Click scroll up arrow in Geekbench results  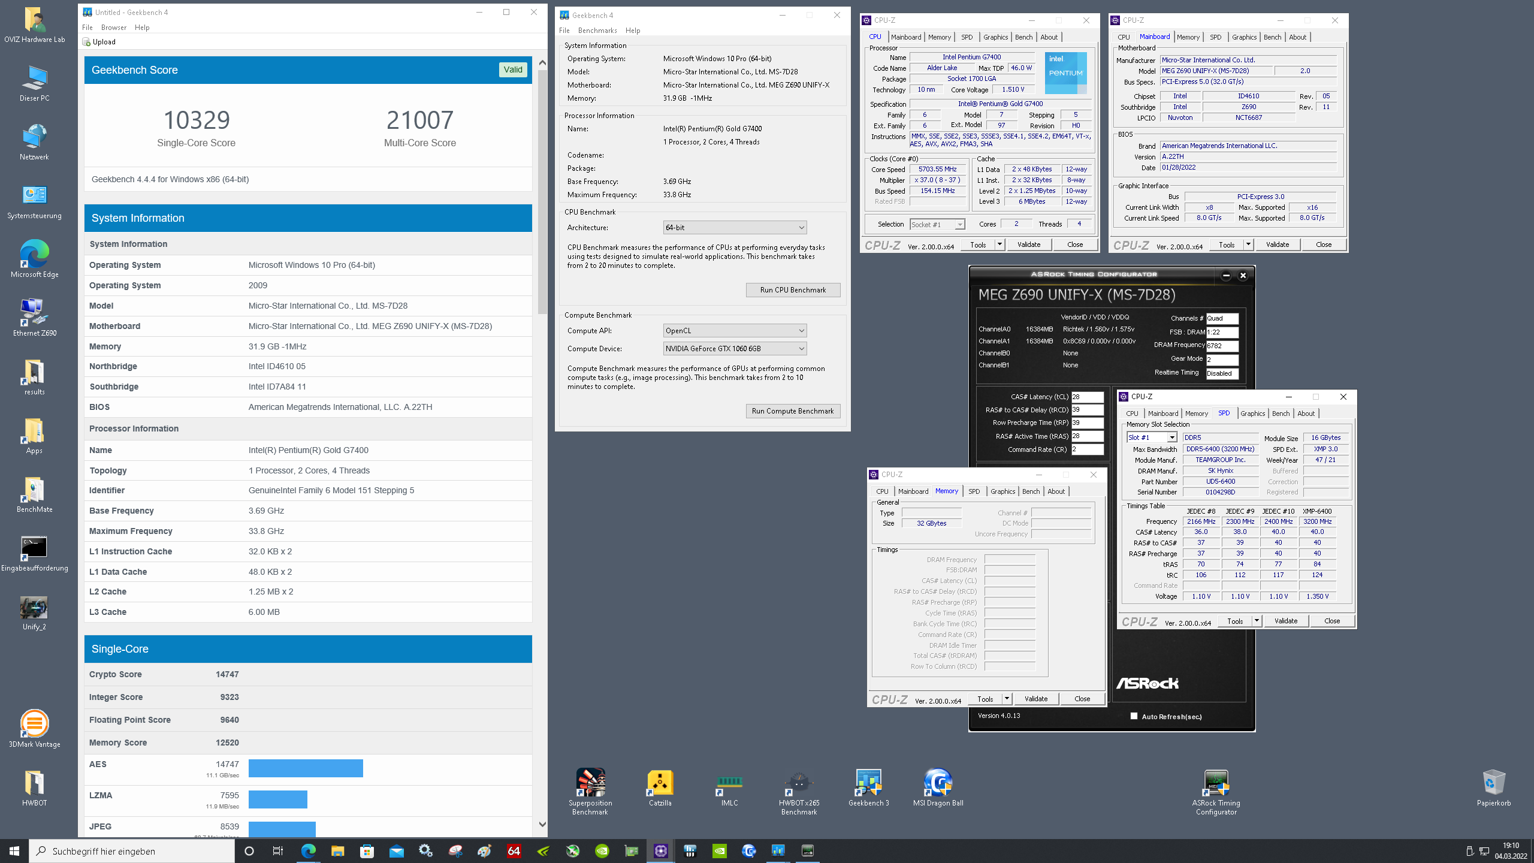tap(542, 62)
